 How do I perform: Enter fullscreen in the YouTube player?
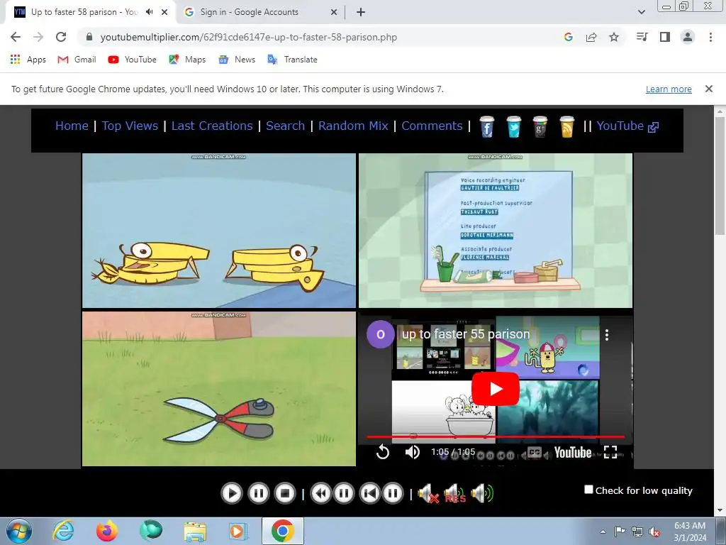click(x=610, y=452)
